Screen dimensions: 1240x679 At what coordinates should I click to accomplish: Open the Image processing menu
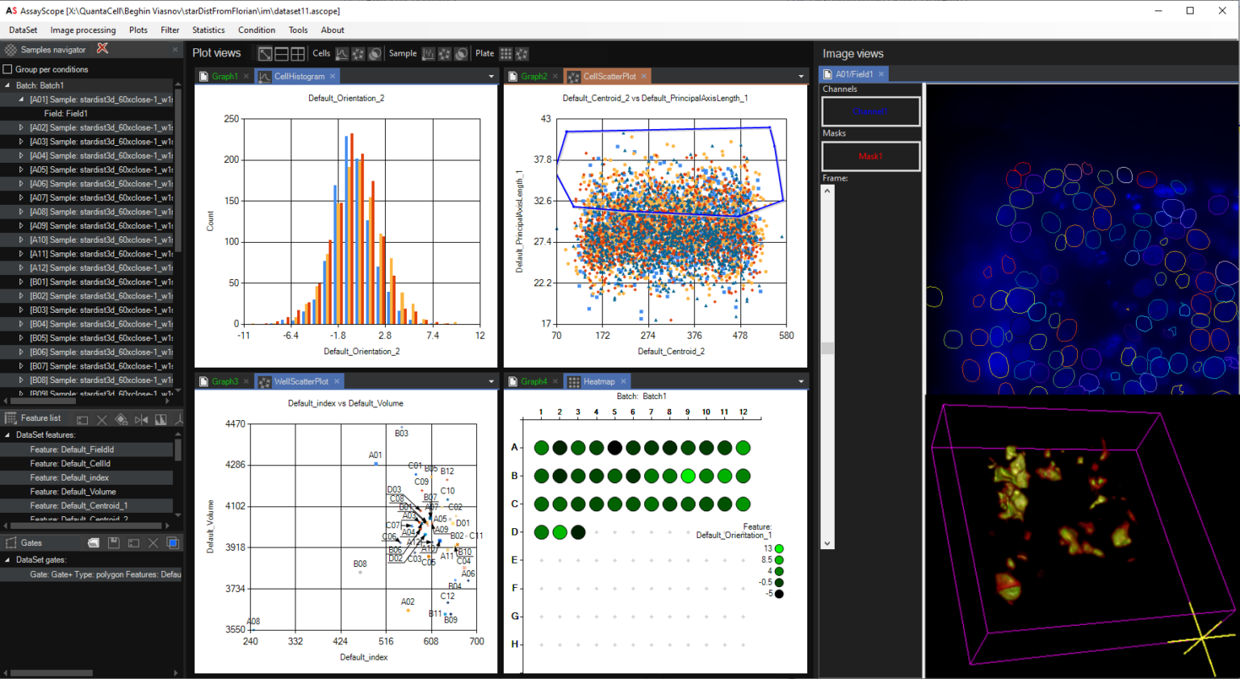pyautogui.click(x=83, y=30)
